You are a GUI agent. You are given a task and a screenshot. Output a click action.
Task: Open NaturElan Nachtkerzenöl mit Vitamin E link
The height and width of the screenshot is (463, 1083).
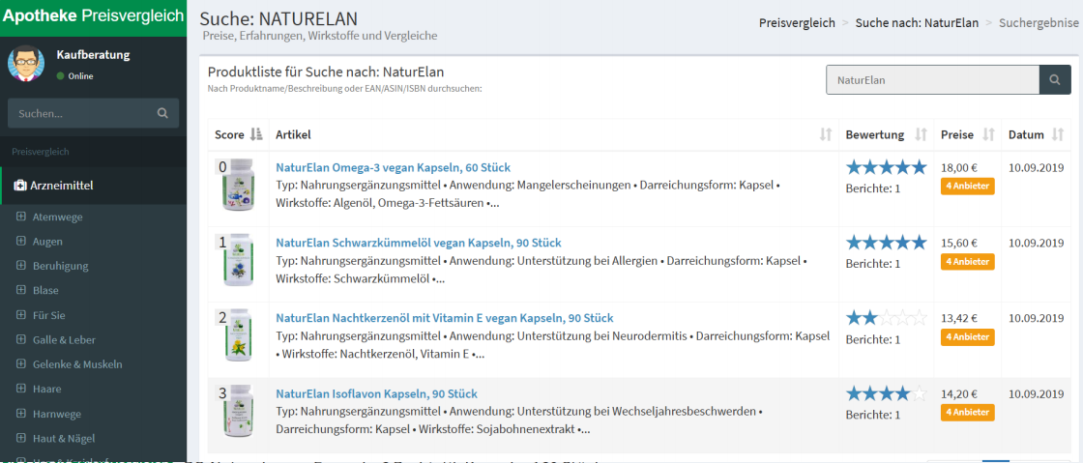444,318
